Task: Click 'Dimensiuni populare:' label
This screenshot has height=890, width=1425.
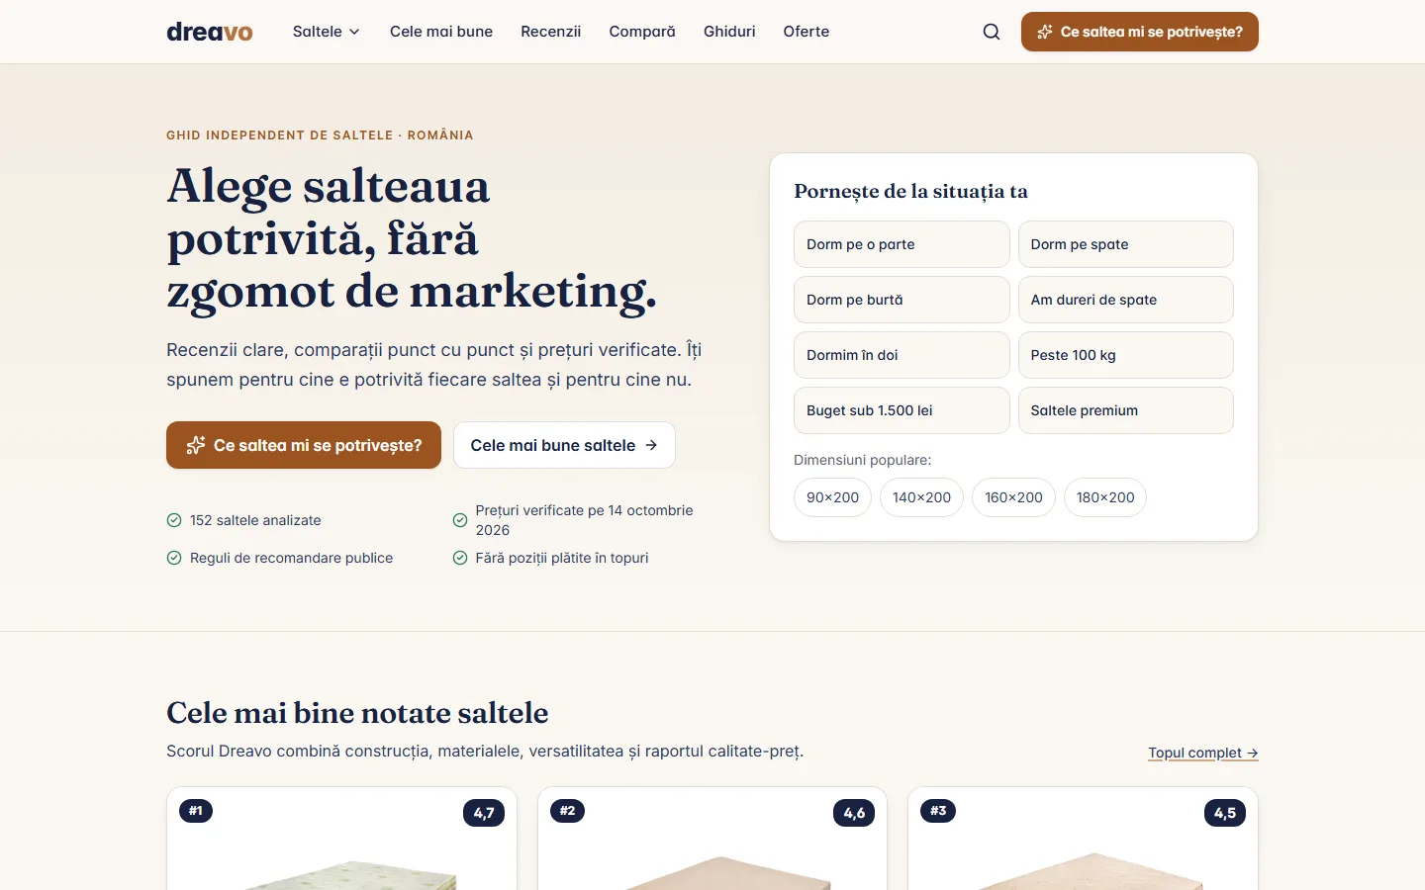Action: [x=862, y=460]
